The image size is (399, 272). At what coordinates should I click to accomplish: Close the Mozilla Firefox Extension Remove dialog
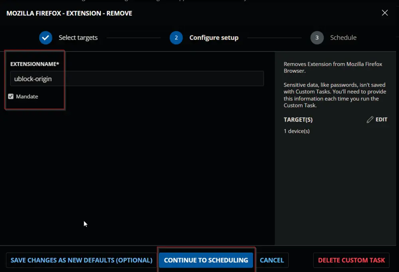(385, 13)
